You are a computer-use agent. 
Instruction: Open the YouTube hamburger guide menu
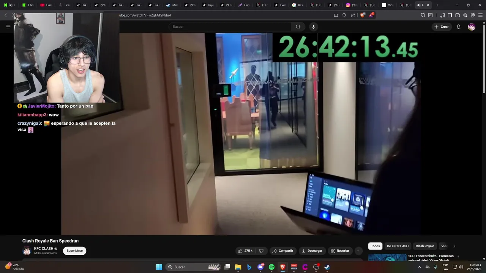coord(8,27)
